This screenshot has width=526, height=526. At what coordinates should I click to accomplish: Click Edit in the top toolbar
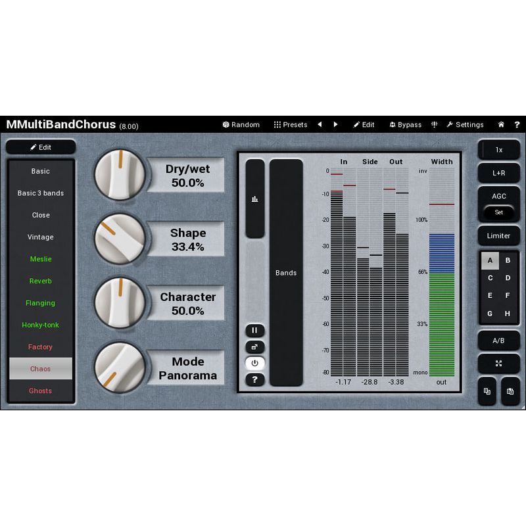tap(364, 125)
